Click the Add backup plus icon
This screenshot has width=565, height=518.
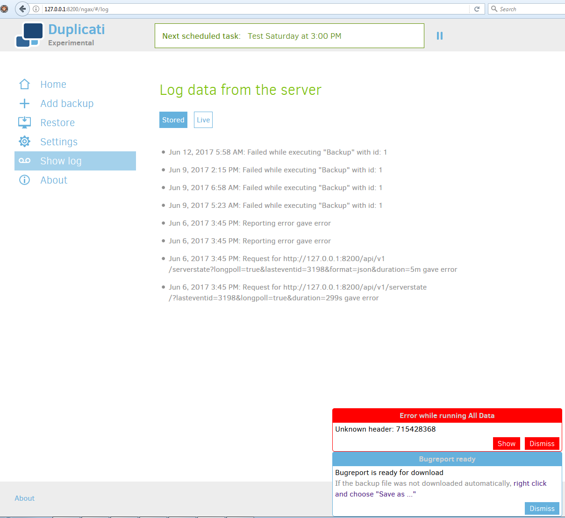pyautogui.click(x=24, y=103)
